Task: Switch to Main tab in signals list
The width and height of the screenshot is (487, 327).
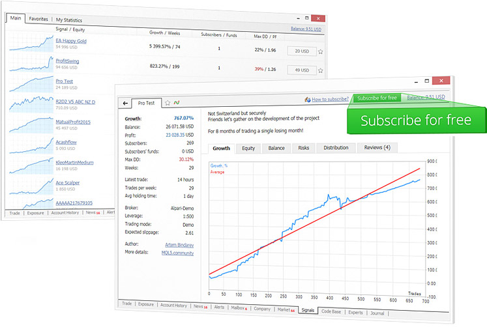Action: click(16, 18)
